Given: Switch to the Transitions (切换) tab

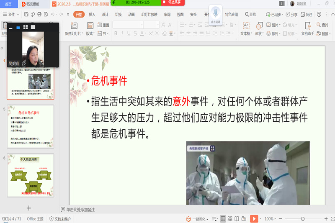Looking at the screenshot, I should pos(118,14).
